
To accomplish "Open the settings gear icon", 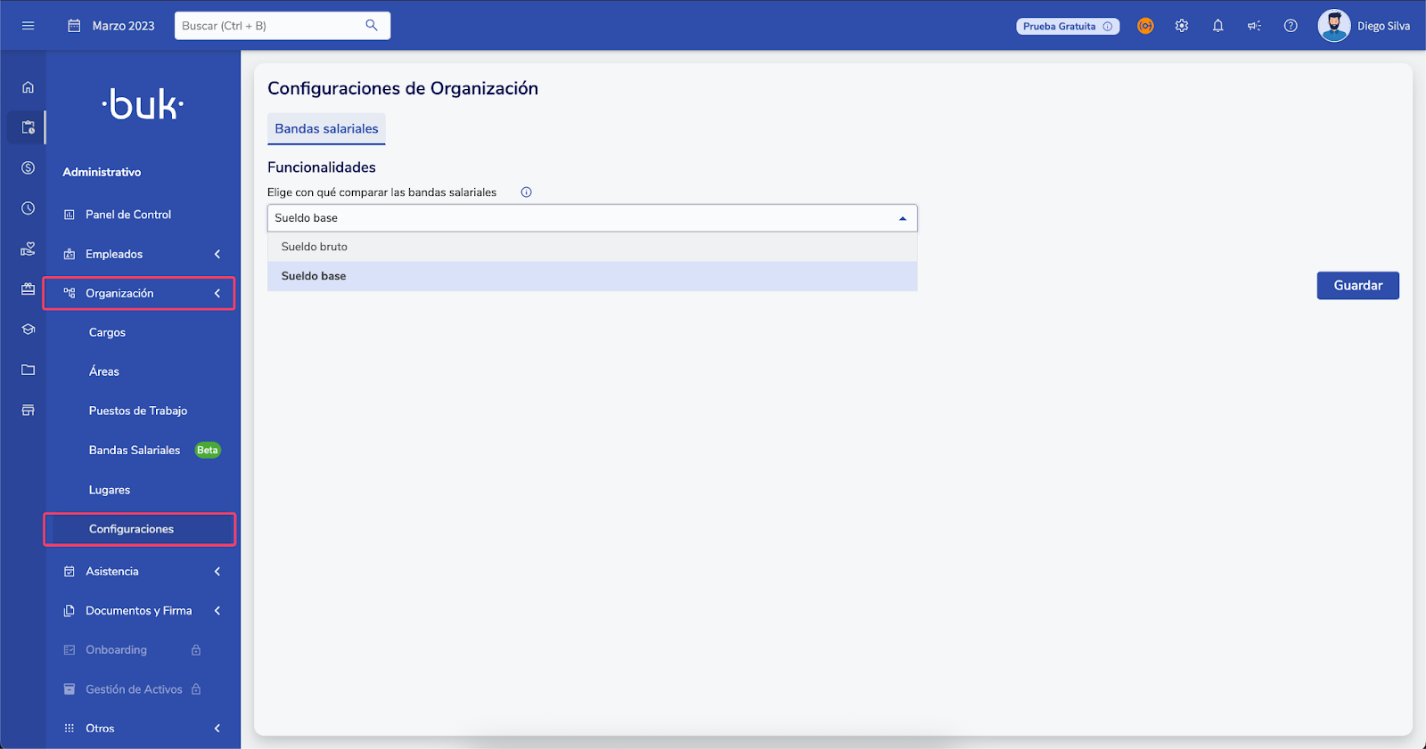I will click(1182, 26).
